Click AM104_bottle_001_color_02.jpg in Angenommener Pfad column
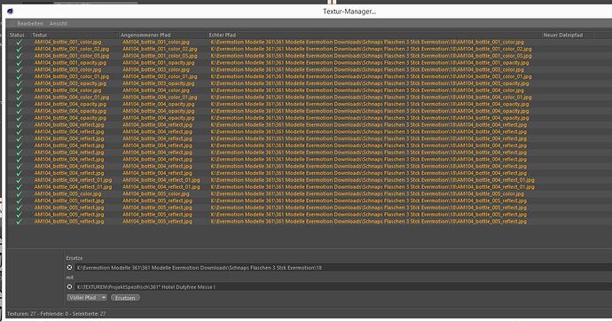 [160, 49]
